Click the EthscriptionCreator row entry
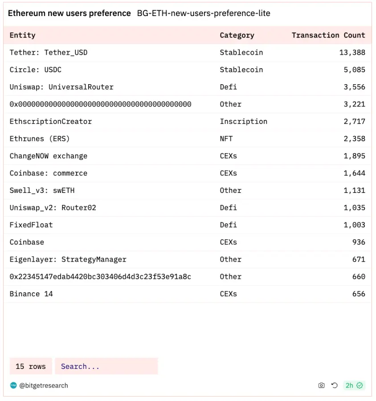 51,122
